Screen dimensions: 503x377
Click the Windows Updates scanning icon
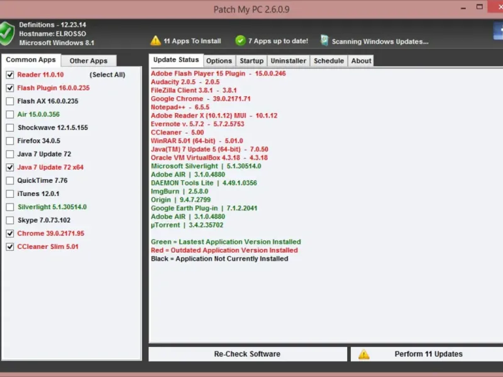tap(324, 41)
